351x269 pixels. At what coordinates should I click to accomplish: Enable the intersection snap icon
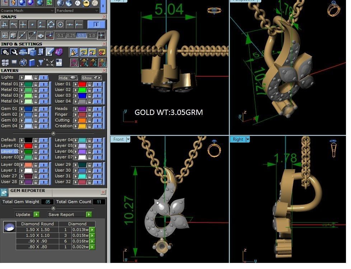23,25
